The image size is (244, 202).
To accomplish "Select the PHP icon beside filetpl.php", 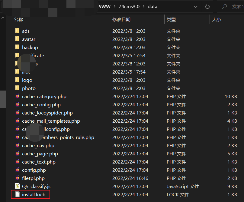I will click(x=17, y=178).
